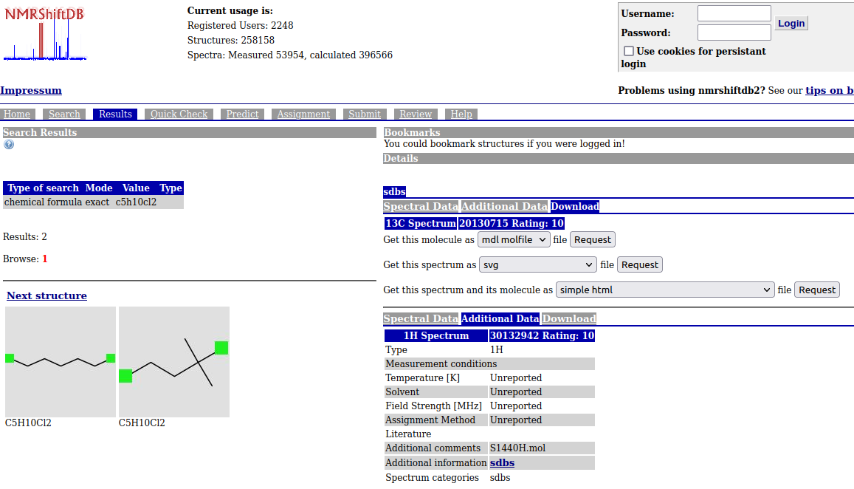Click the NMRShiftDB logo
The height and width of the screenshot is (489, 854).
[44, 33]
